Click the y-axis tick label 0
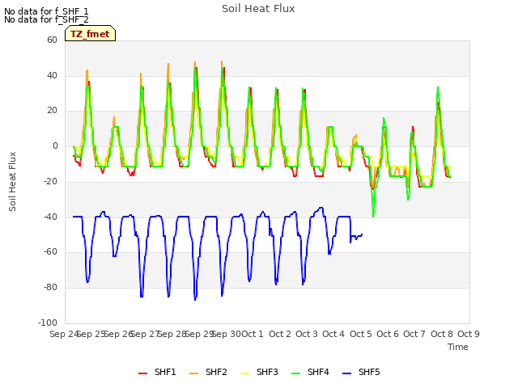Image resolution: width=518 pixels, height=388 pixels. click(x=55, y=145)
